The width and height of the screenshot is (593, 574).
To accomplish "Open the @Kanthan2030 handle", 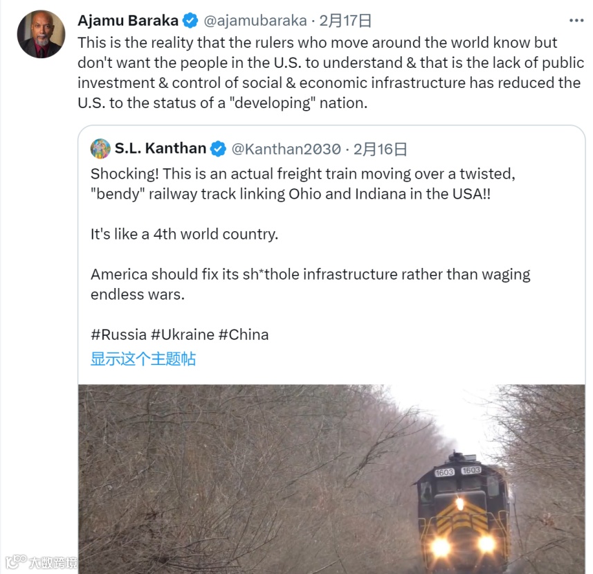I will pos(286,149).
